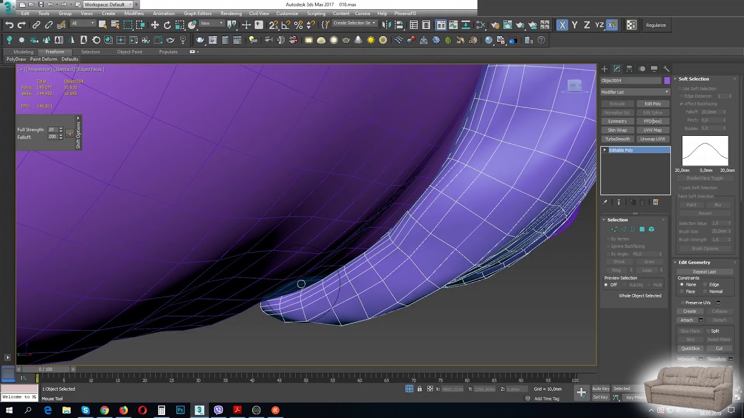Click the Object004 name field
744x418 pixels.
click(631, 81)
